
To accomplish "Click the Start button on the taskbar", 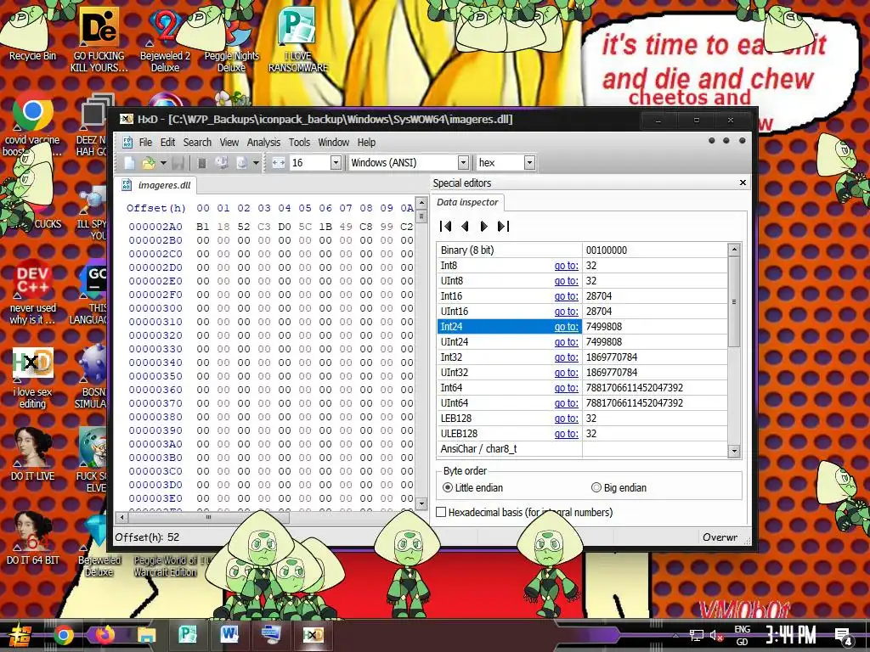I will point(20,635).
